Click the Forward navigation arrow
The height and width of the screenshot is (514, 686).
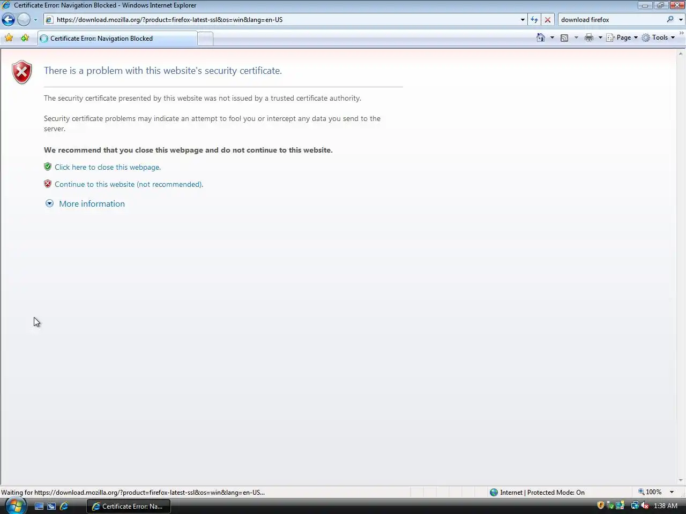pyautogui.click(x=24, y=20)
